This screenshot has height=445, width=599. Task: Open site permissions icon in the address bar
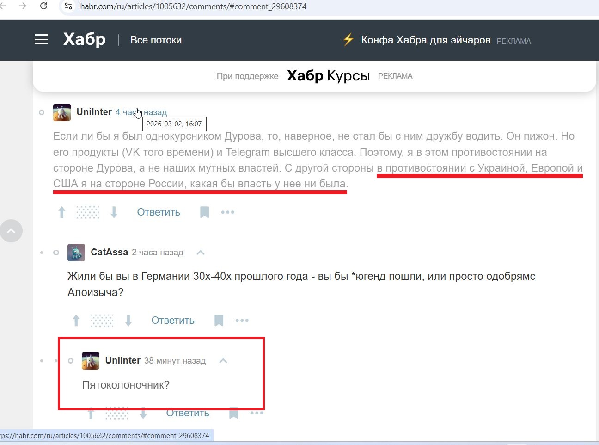coord(67,6)
